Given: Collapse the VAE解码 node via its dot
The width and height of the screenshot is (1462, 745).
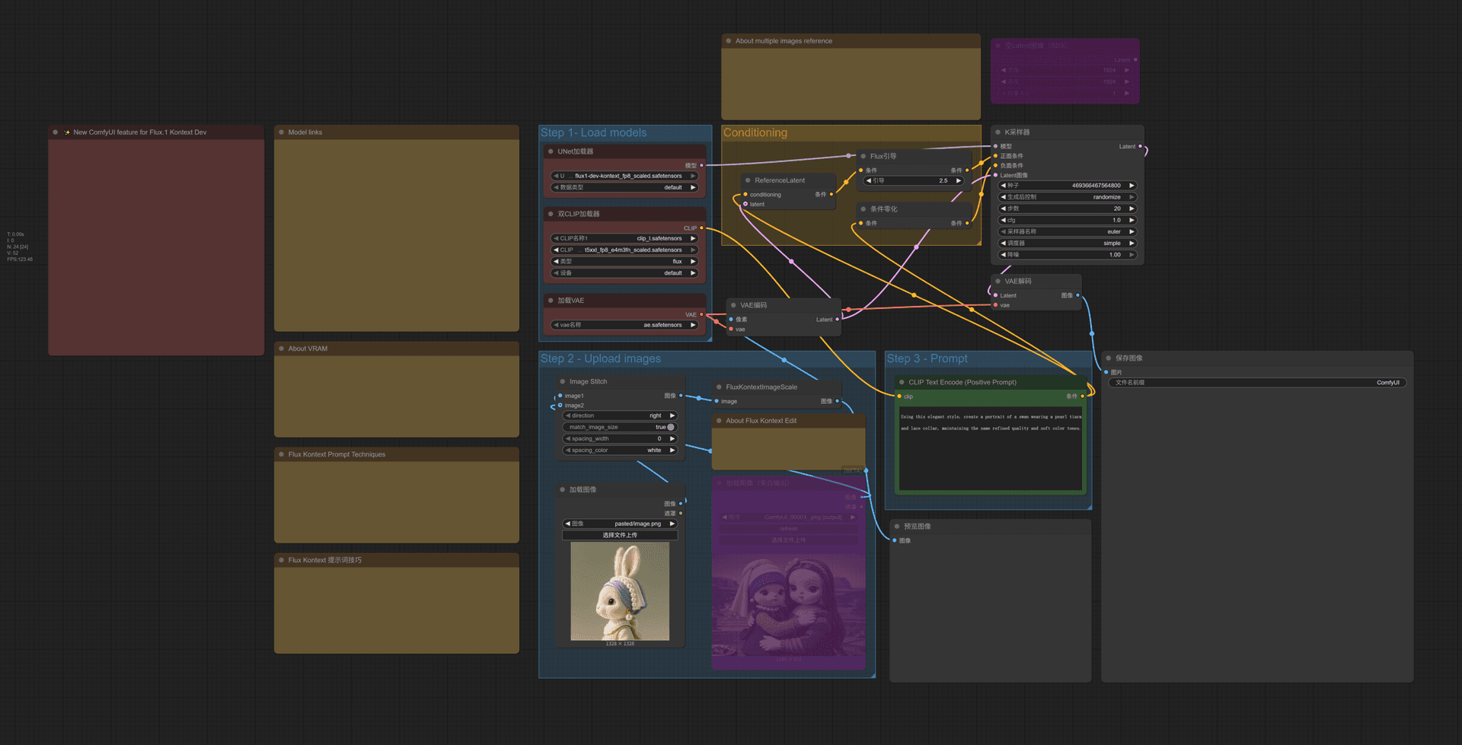Looking at the screenshot, I should click(x=998, y=281).
